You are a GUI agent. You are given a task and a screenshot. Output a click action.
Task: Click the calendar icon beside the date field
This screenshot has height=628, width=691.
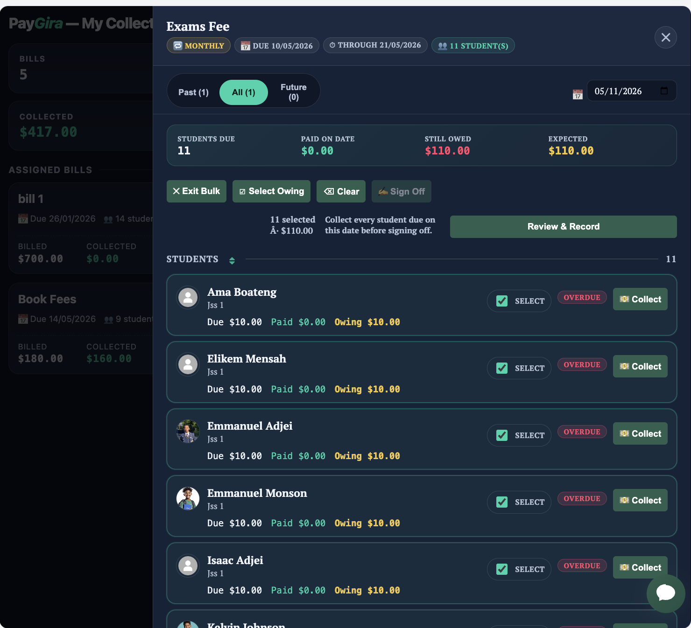coord(578,95)
